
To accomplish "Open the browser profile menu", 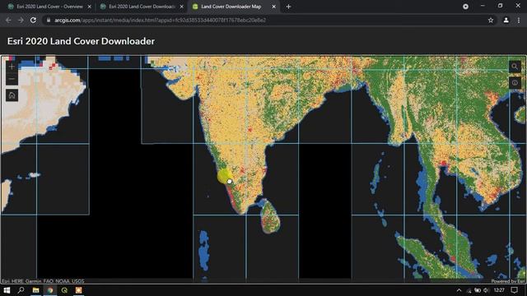I will point(506,20).
